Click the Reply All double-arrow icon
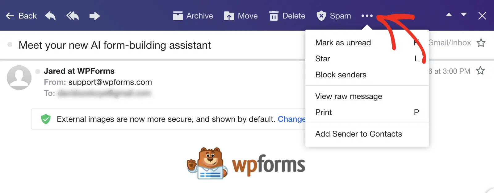 click(x=73, y=16)
